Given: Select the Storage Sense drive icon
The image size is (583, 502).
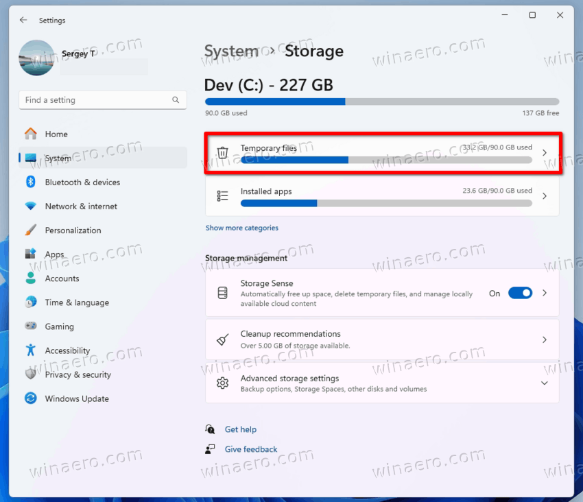Looking at the screenshot, I should pos(223,293).
